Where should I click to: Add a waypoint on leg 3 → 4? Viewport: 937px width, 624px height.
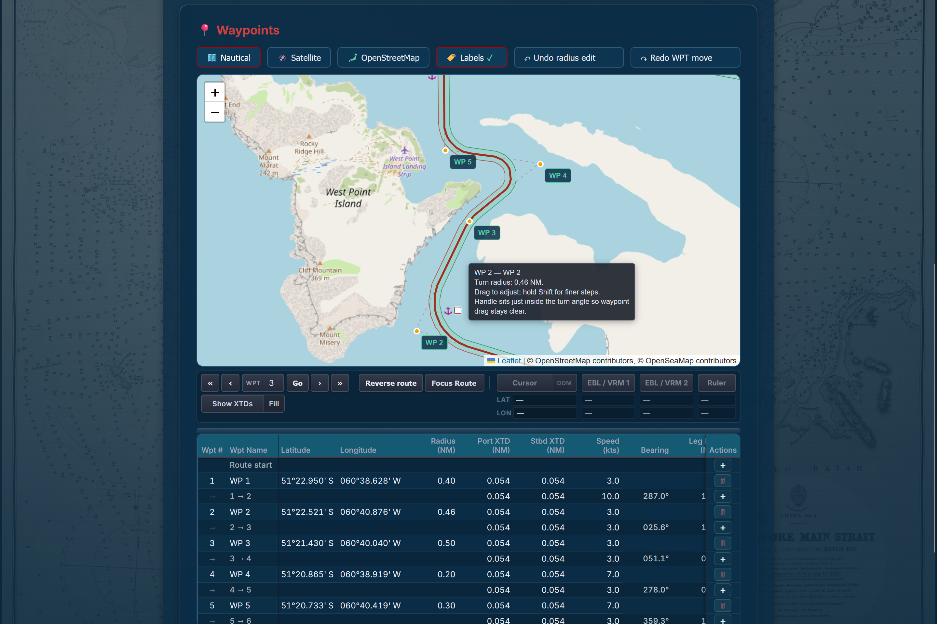722,559
